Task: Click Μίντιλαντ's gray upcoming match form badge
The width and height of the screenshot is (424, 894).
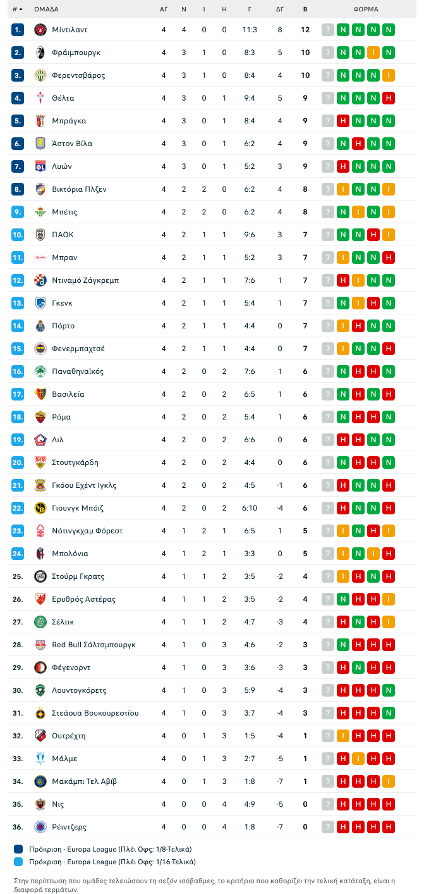Action: pos(327,30)
